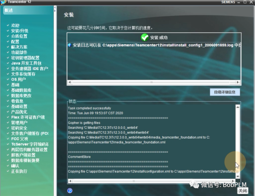Click the 'CommentStore' line in status
The image size is (255, 196).
click(x=79, y=157)
